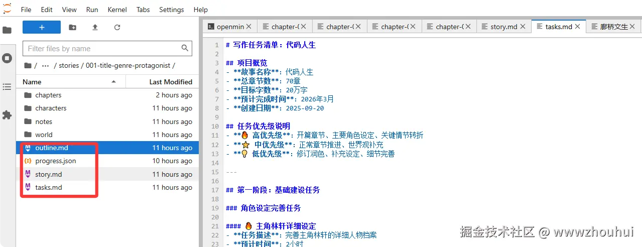Click the '10 hours ago' timestamp for progress.json

172,161
